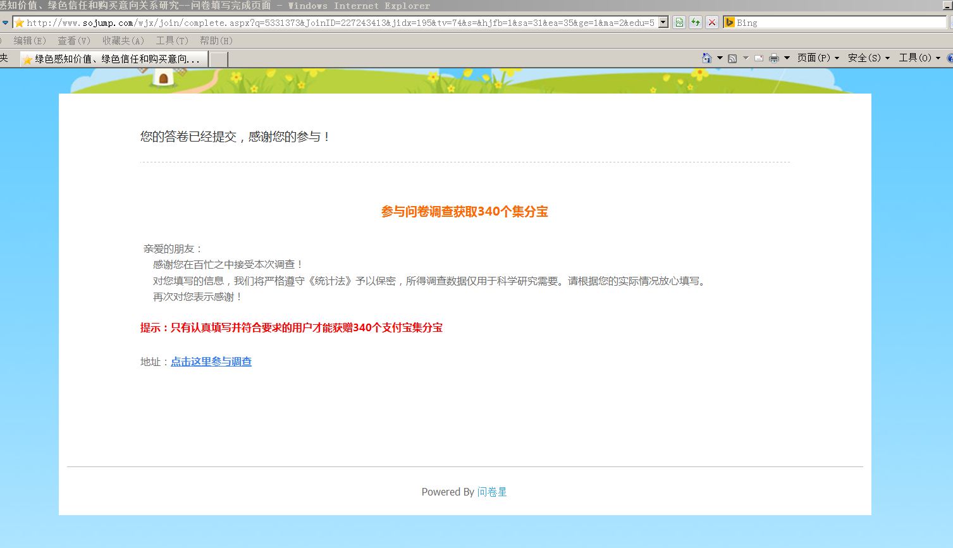Click the 您的答卷已经提交 confirmation text
This screenshot has width=953, height=548.
pos(235,137)
